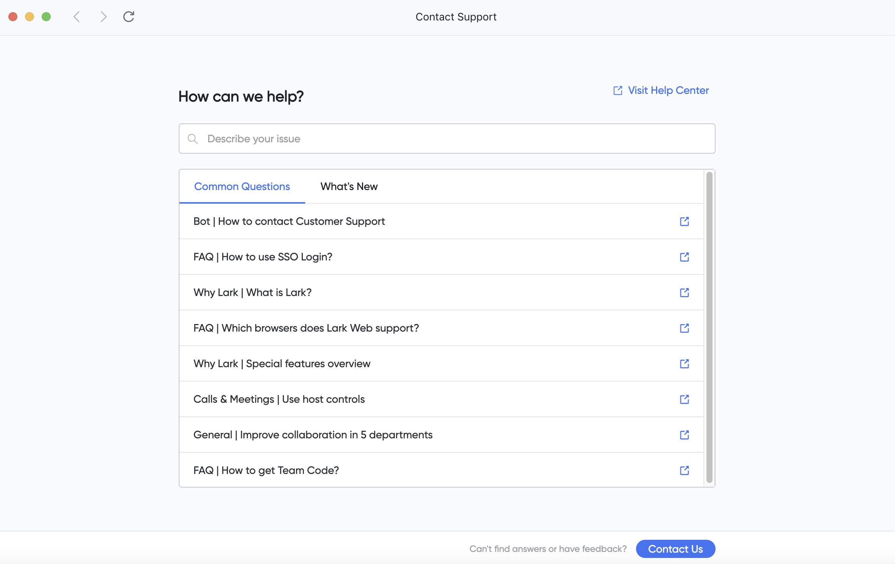Open the Visit Help Center link
This screenshot has width=895, height=564.
pyautogui.click(x=661, y=90)
